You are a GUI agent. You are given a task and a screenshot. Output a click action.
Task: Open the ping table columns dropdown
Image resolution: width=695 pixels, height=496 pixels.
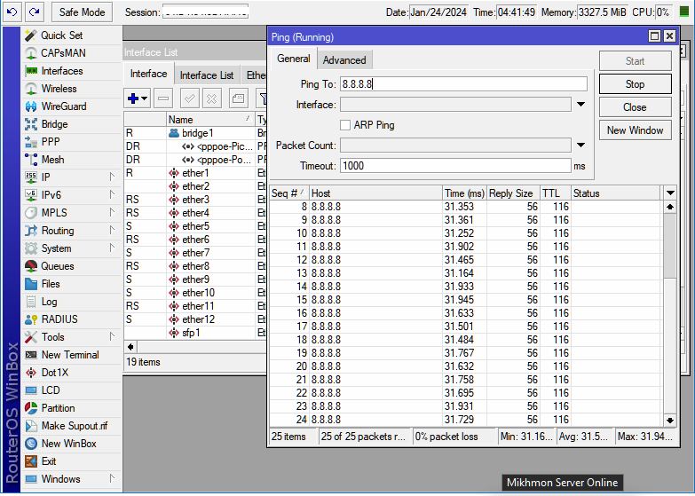[670, 193]
